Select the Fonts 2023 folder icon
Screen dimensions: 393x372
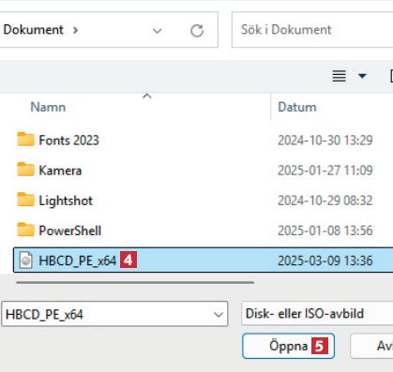coord(25,140)
